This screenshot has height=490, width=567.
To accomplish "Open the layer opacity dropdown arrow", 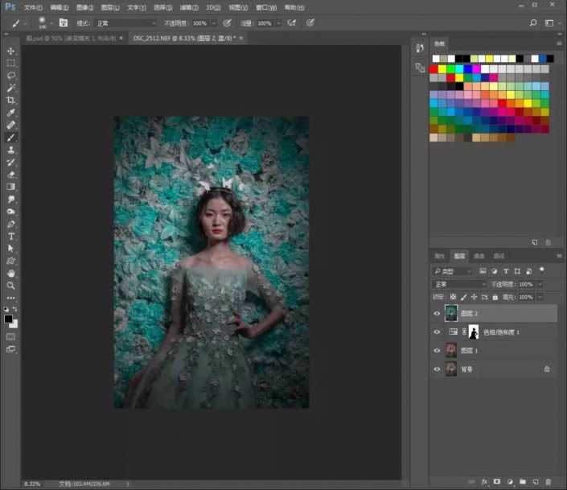I will pyautogui.click(x=540, y=284).
